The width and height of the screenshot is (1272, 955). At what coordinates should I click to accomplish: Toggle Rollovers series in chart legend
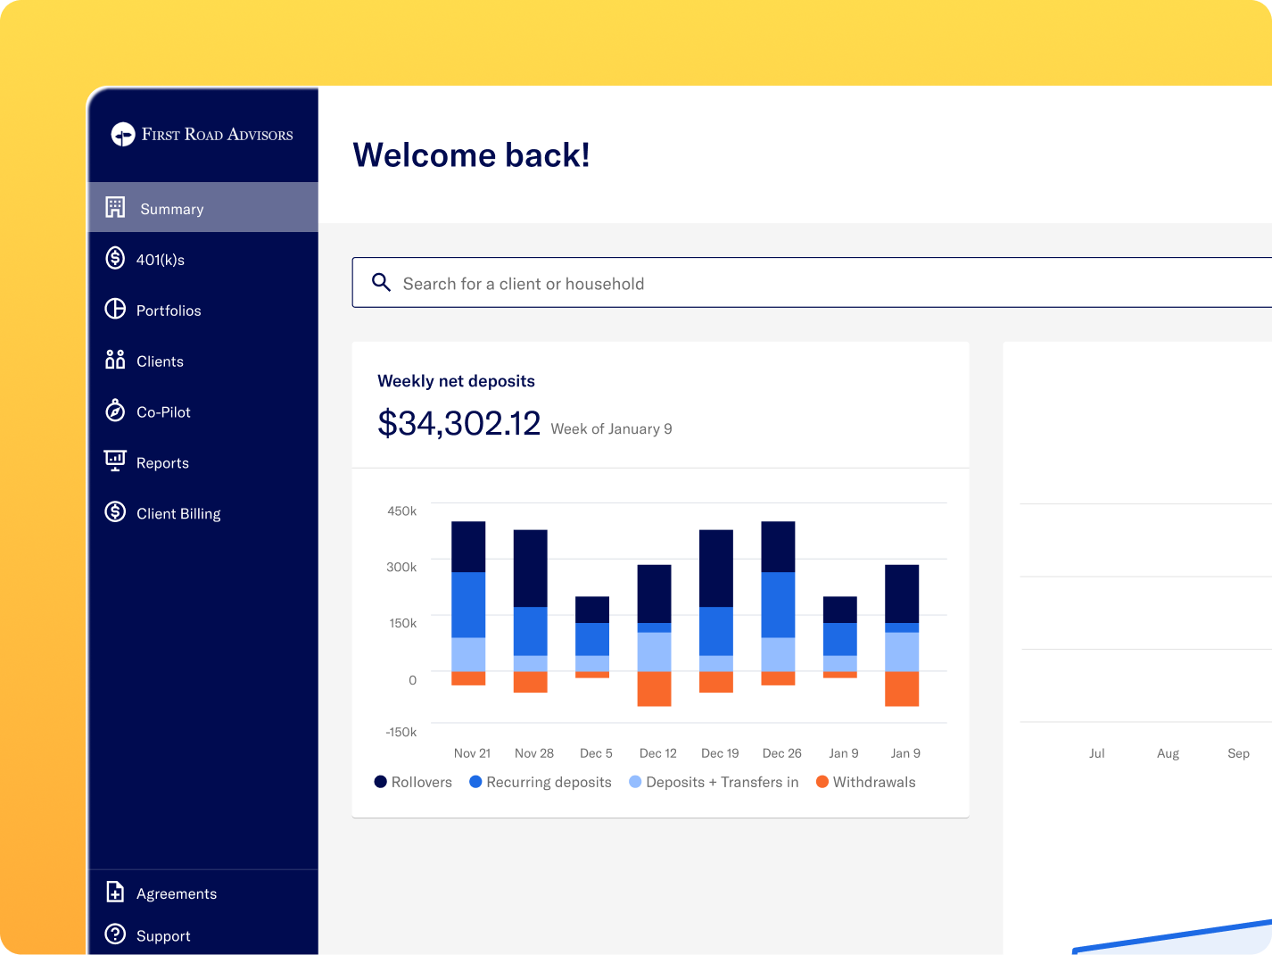coord(413,782)
